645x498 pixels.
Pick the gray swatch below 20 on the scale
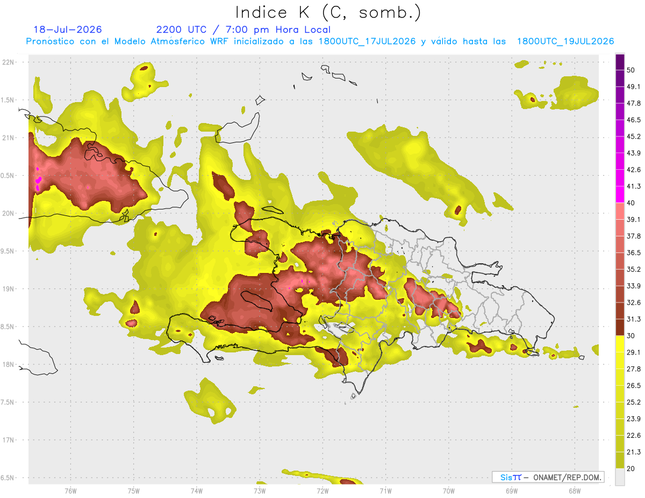pyautogui.click(x=620, y=477)
